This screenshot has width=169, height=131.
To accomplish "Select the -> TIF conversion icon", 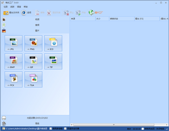I will 53,61.
